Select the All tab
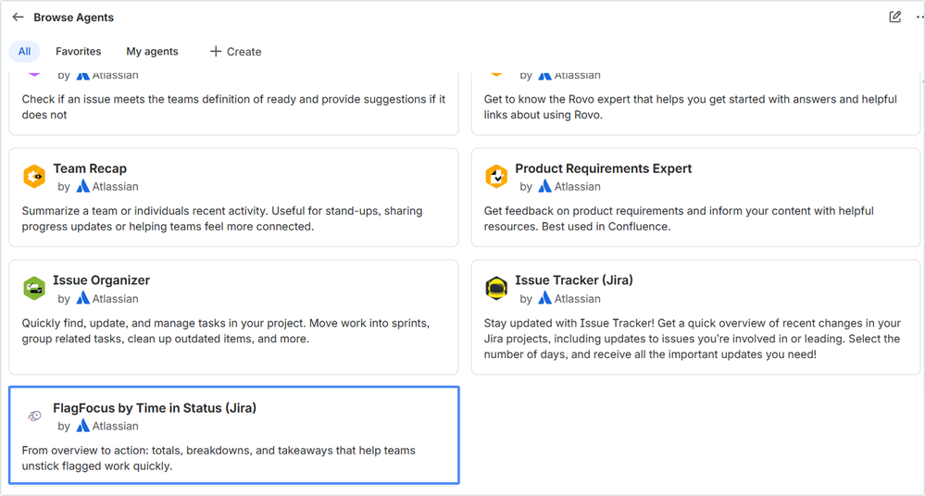Screen dimensions: 925x496 pos(24,51)
